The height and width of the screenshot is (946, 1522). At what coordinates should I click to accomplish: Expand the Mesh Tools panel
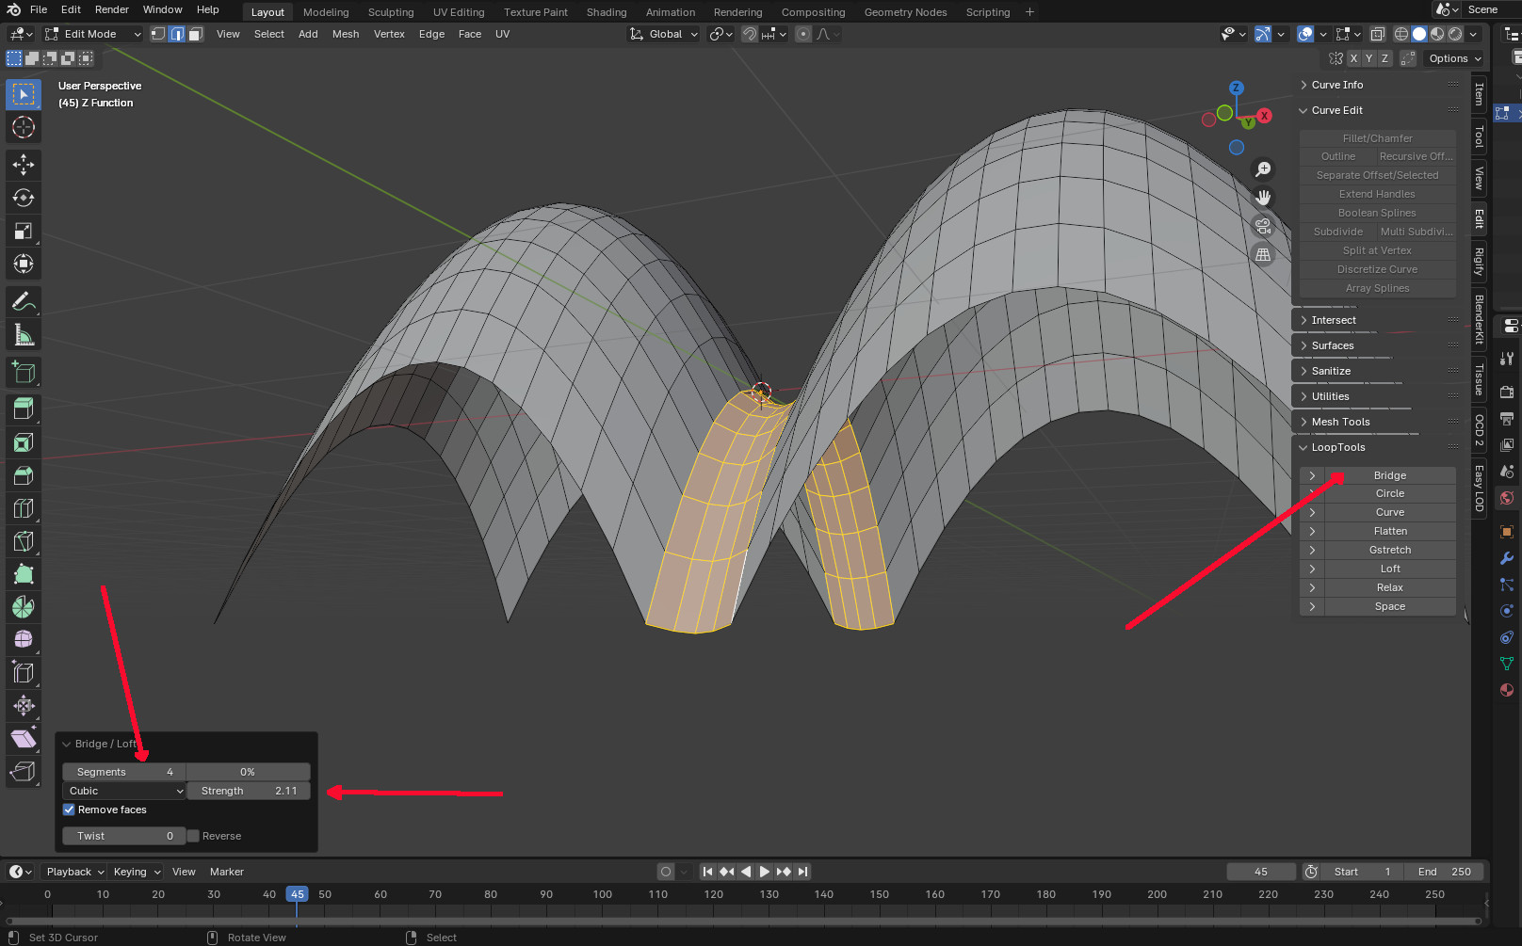1340,422
